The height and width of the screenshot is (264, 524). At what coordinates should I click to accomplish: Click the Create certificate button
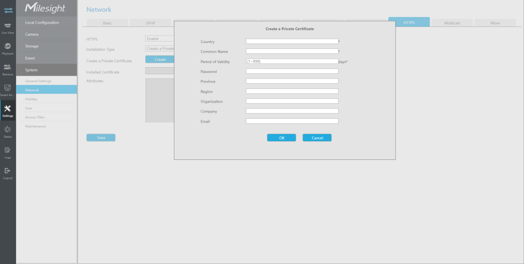click(160, 59)
